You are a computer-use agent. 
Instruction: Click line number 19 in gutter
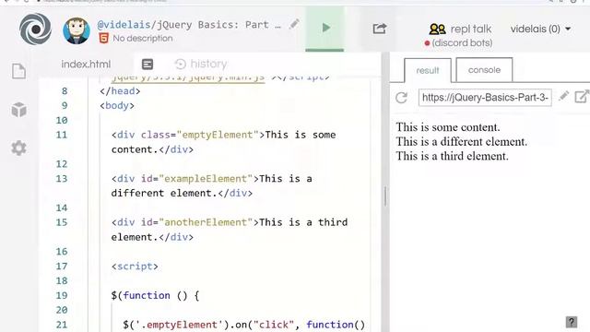(x=62, y=295)
